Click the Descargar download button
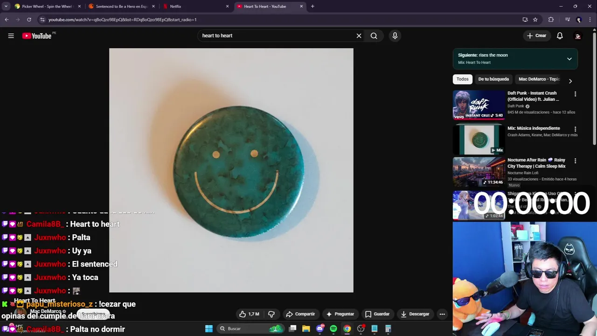The height and width of the screenshot is (336, 597). pyautogui.click(x=415, y=314)
